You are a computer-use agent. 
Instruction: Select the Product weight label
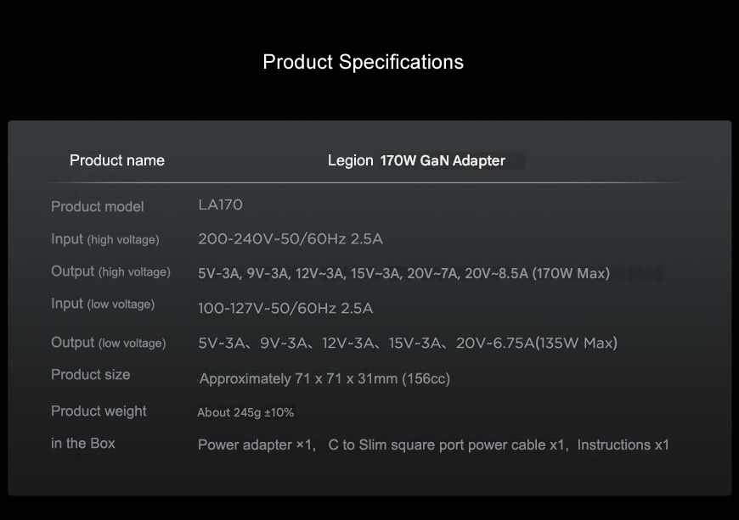pos(99,411)
